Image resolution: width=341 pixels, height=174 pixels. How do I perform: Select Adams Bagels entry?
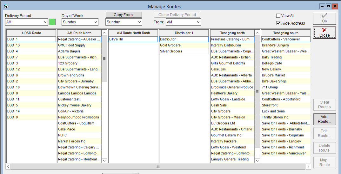pos(79,51)
